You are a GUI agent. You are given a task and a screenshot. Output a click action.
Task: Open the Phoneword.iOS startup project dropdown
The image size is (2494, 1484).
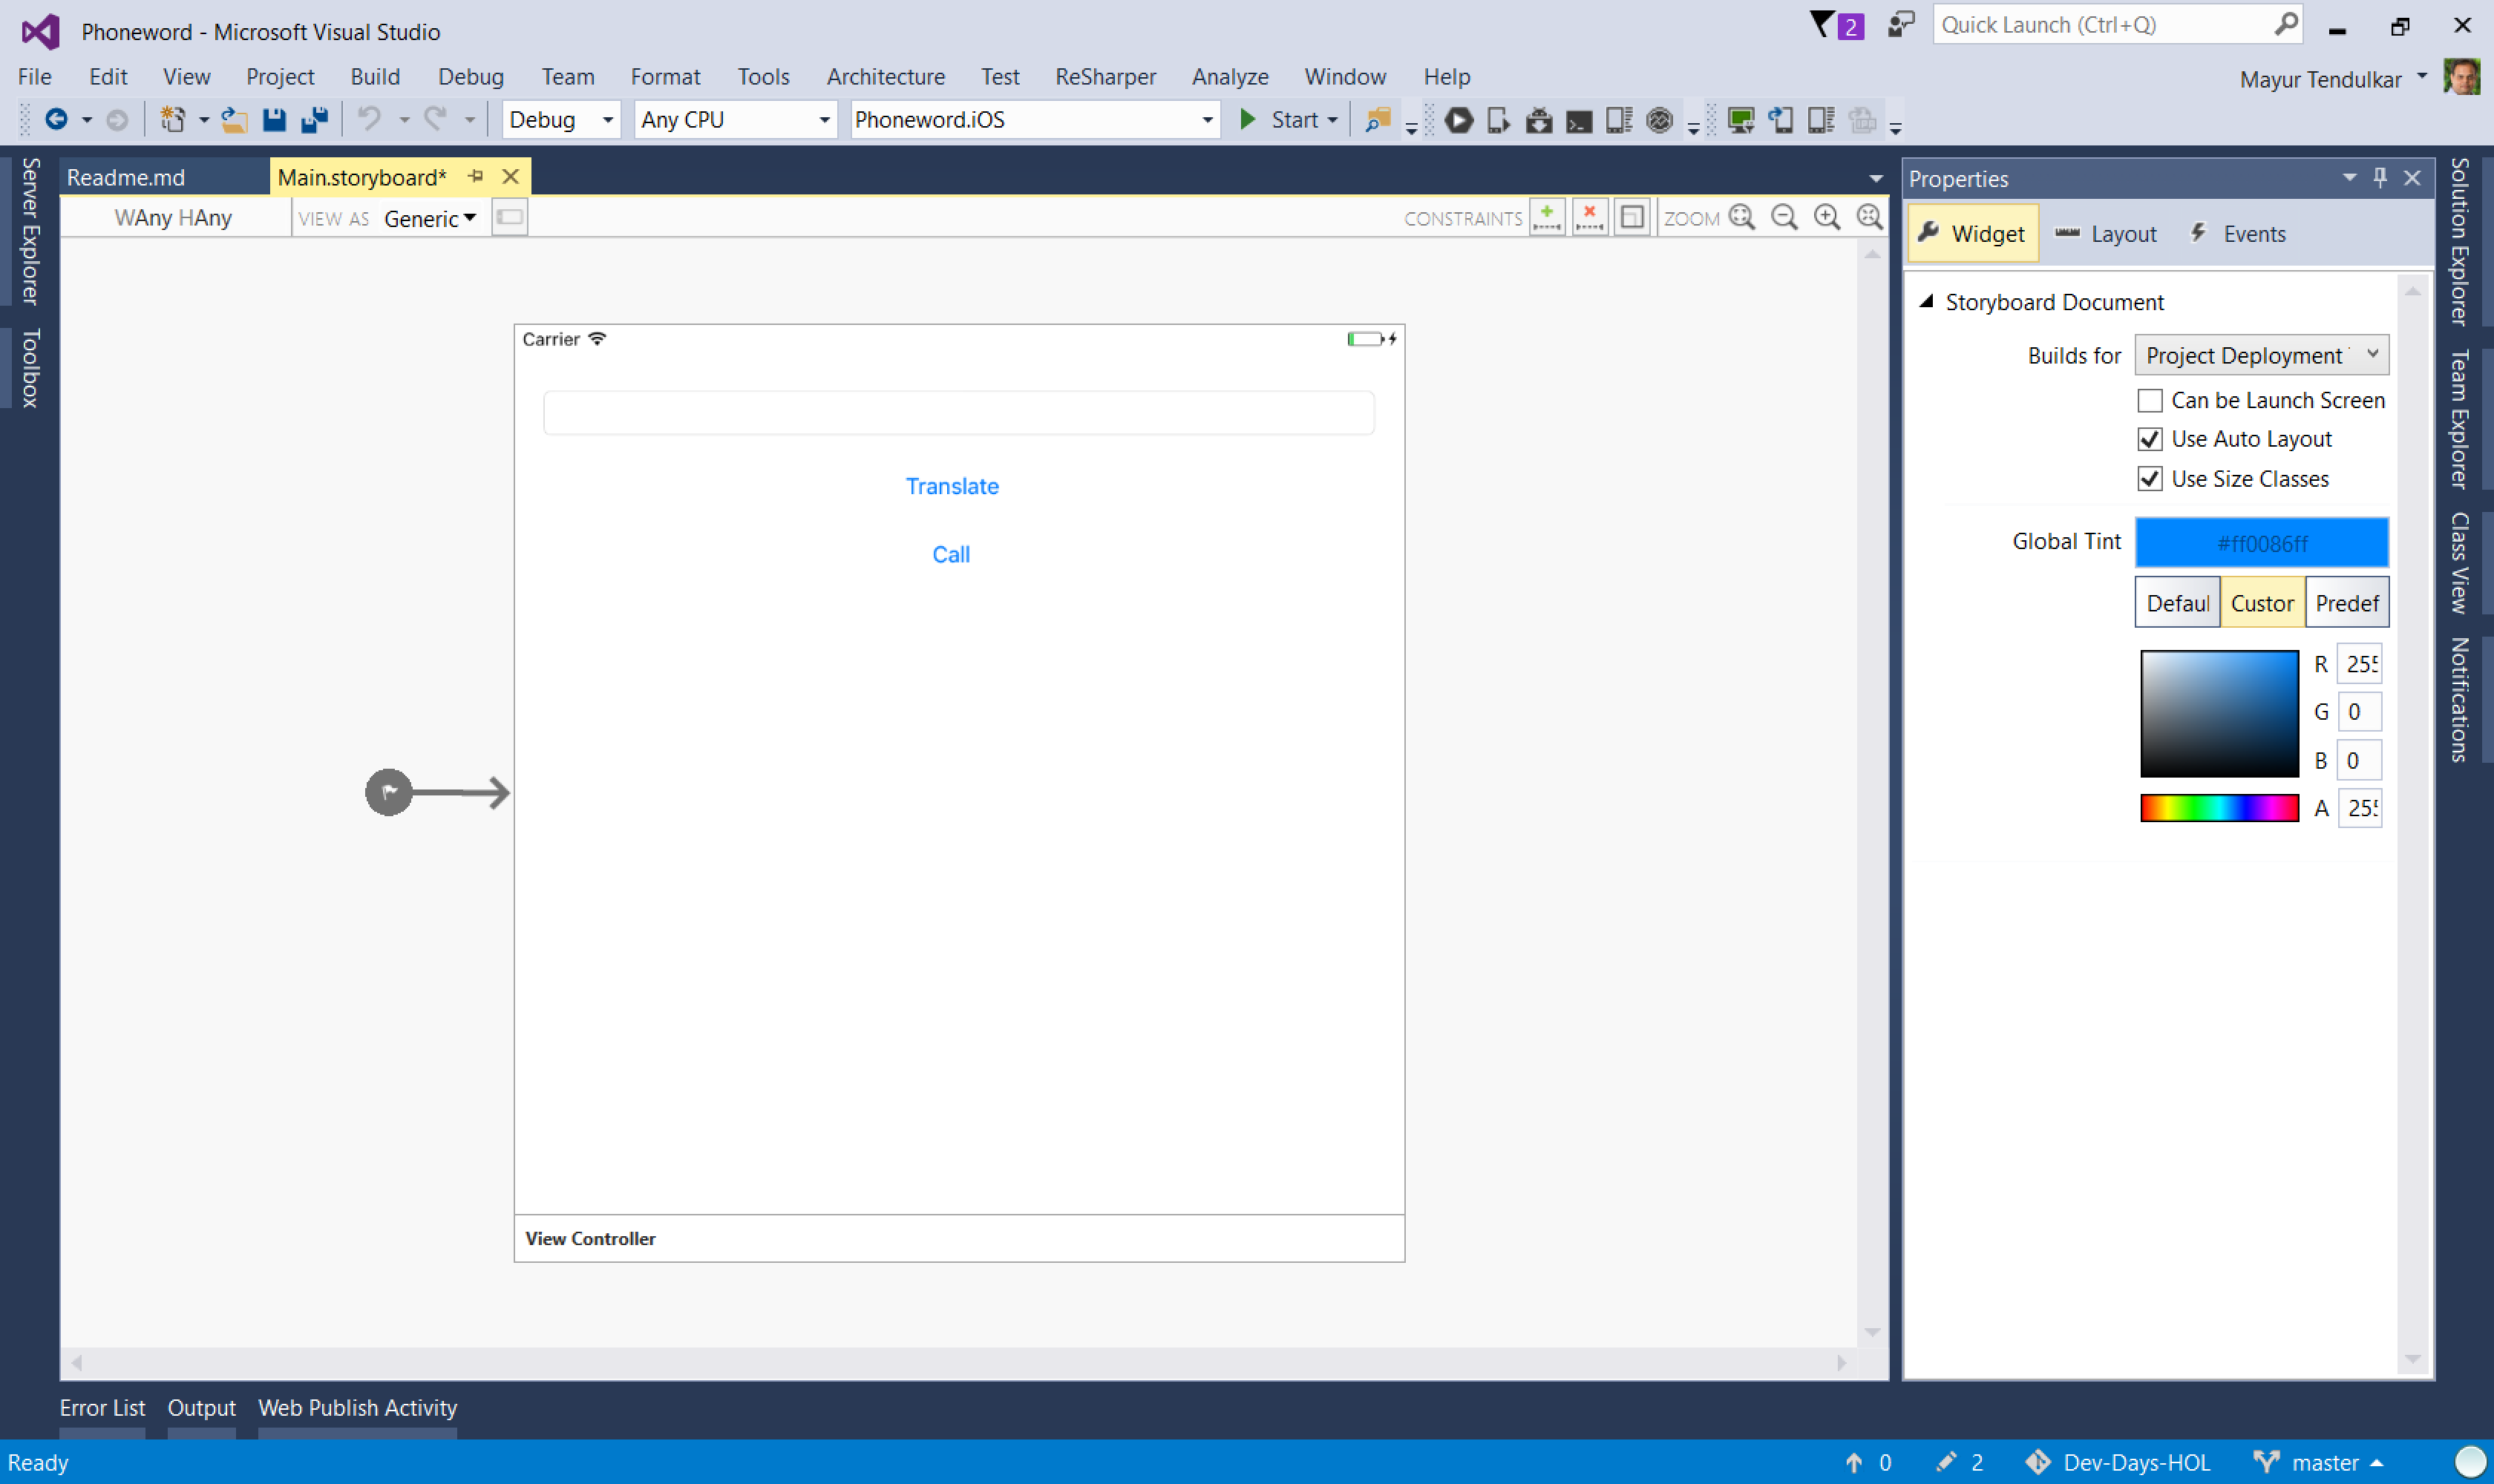pyautogui.click(x=1035, y=120)
